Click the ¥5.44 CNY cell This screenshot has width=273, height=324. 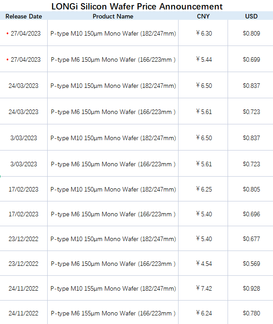pyautogui.click(x=204, y=59)
